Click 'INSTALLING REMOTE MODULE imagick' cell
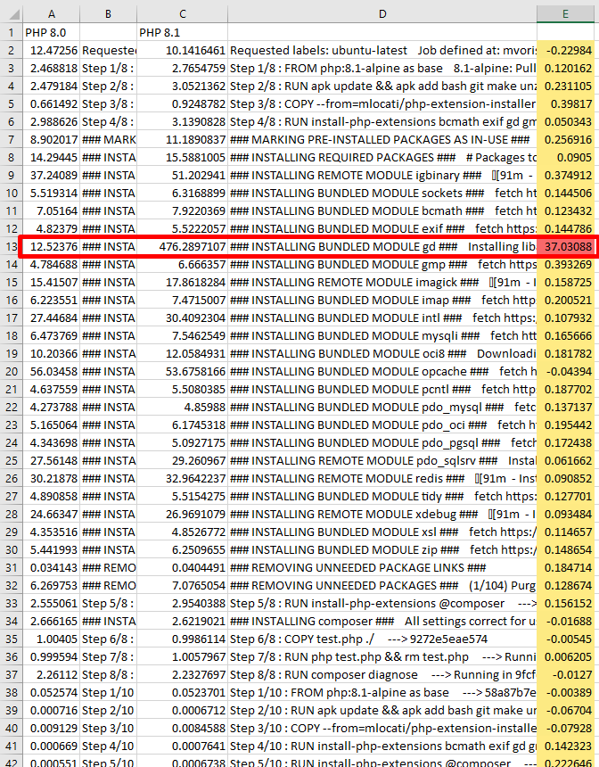The image size is (599, 767). click(382, 282)
